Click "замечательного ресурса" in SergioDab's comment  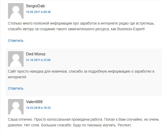[85, 29]
